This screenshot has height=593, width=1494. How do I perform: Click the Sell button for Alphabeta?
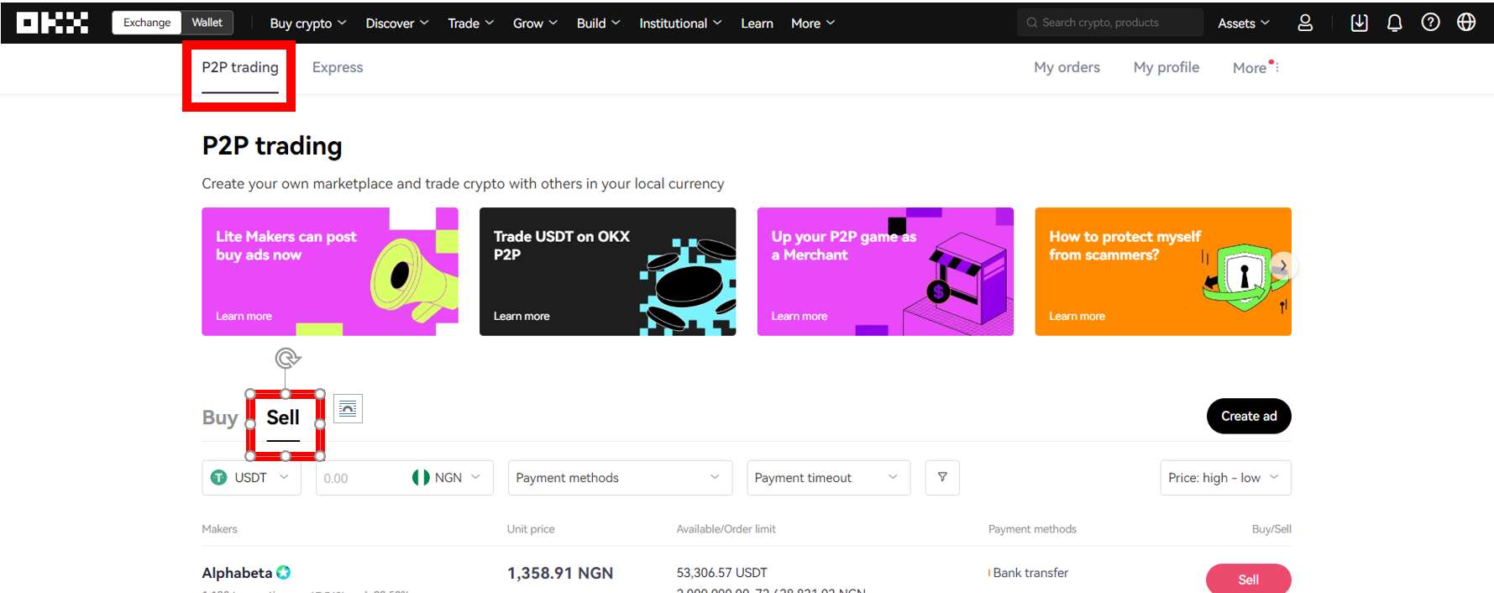pos(1248,580)
